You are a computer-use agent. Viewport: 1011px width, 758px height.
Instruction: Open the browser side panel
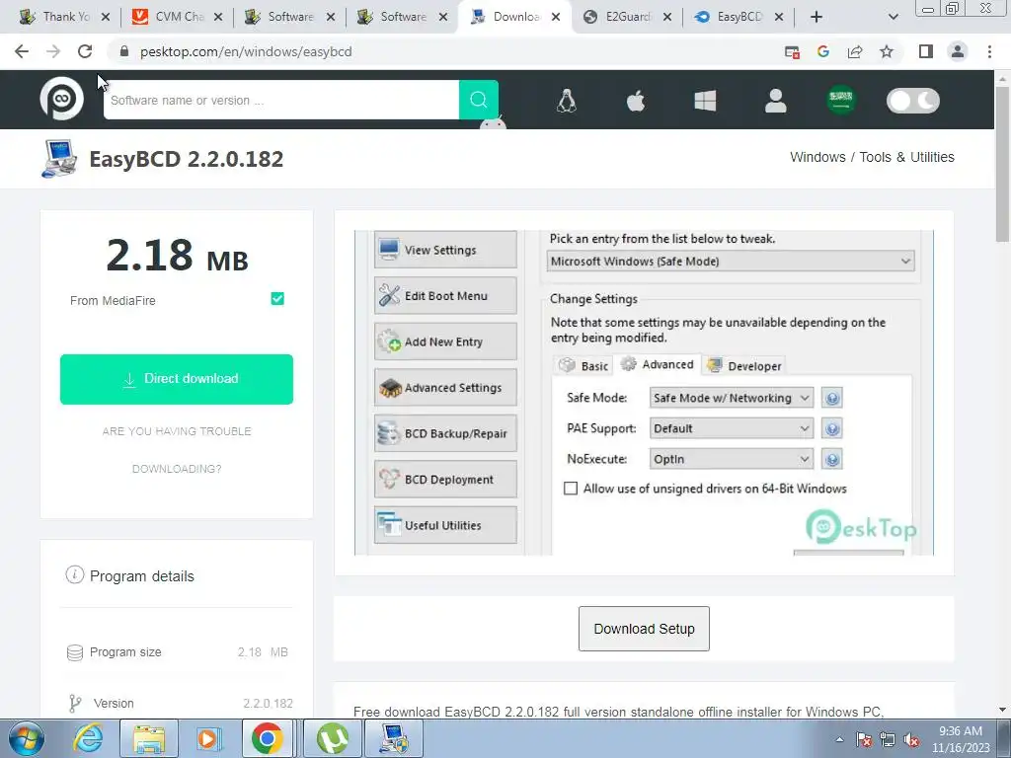tap(926, 51)
